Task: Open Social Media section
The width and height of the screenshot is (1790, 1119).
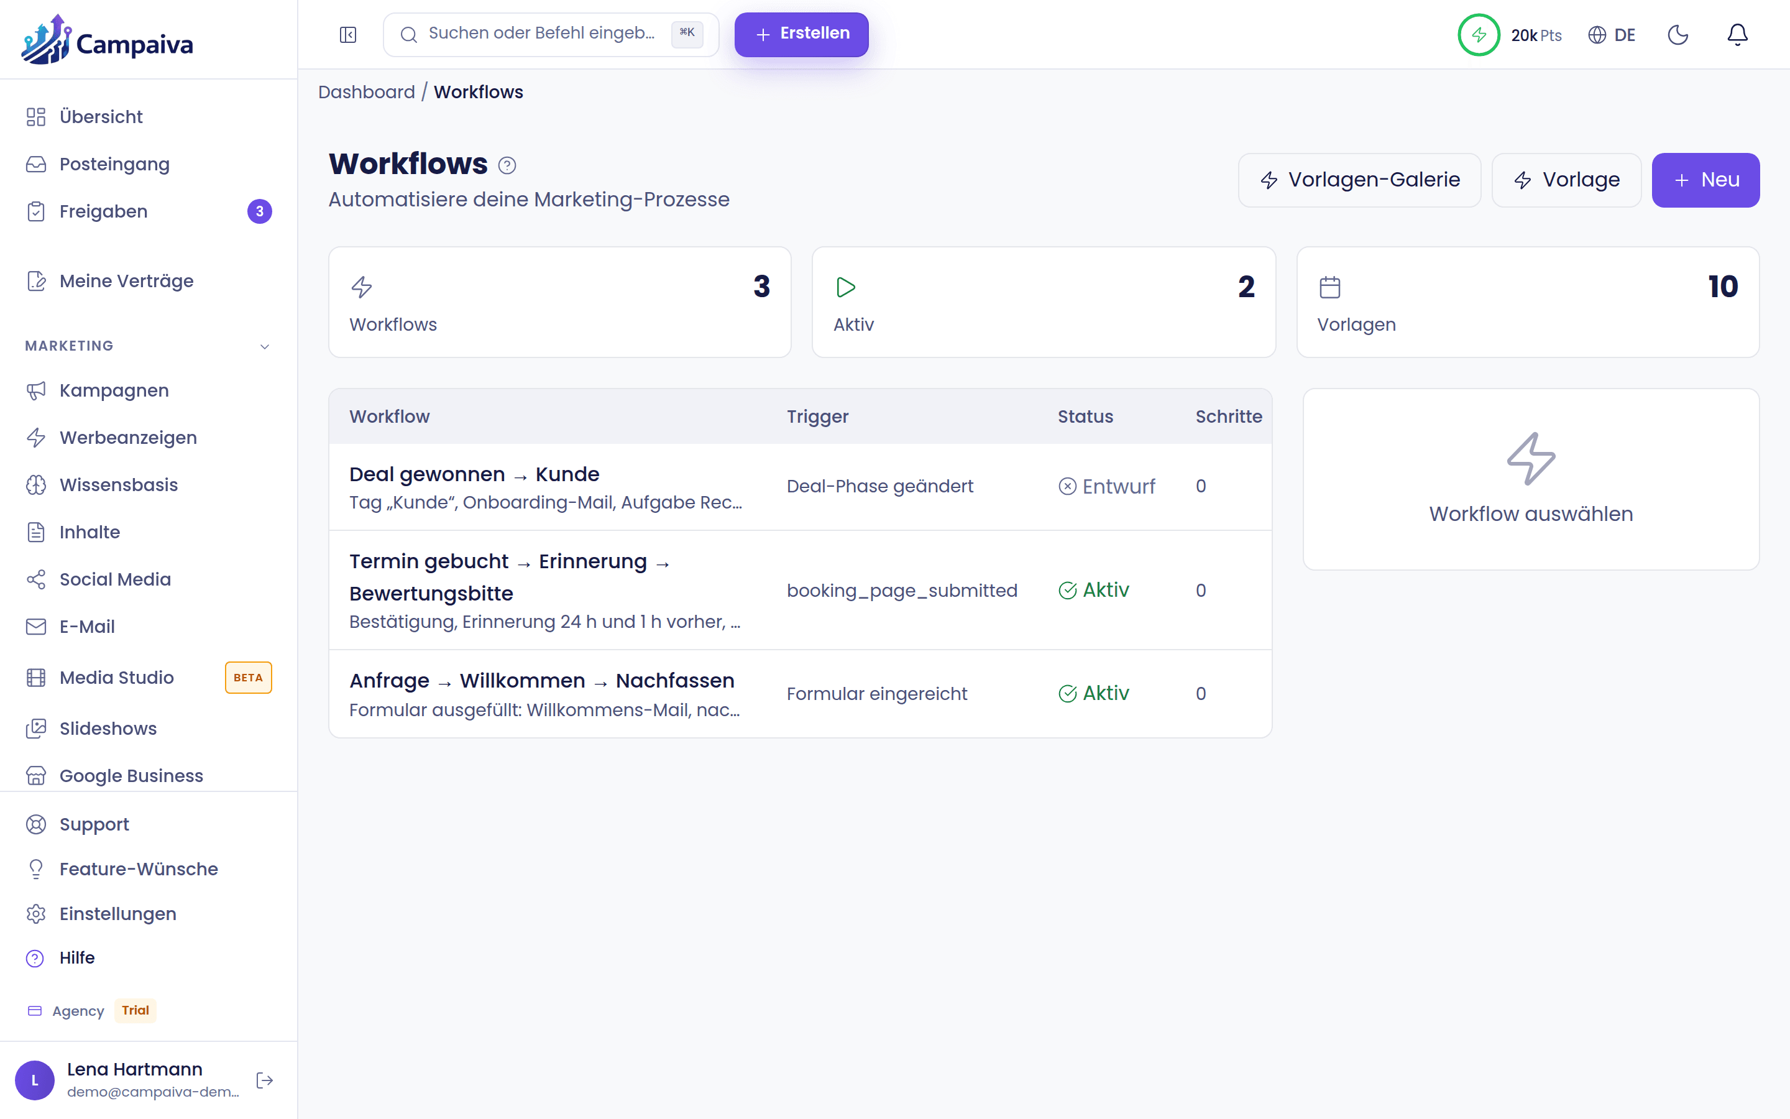Action: 148,579
